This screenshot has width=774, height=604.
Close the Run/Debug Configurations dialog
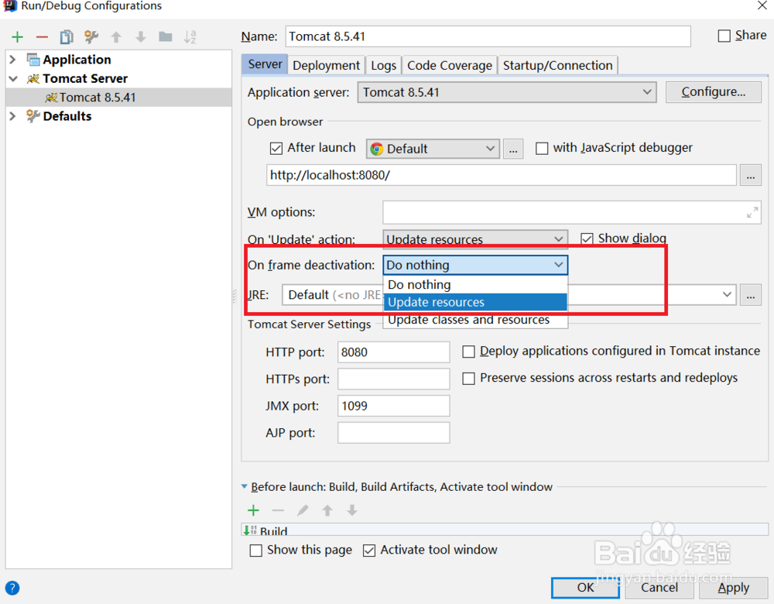[x=762, y=5]
